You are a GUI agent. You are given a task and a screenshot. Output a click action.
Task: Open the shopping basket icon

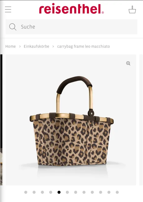pos(132,10)
